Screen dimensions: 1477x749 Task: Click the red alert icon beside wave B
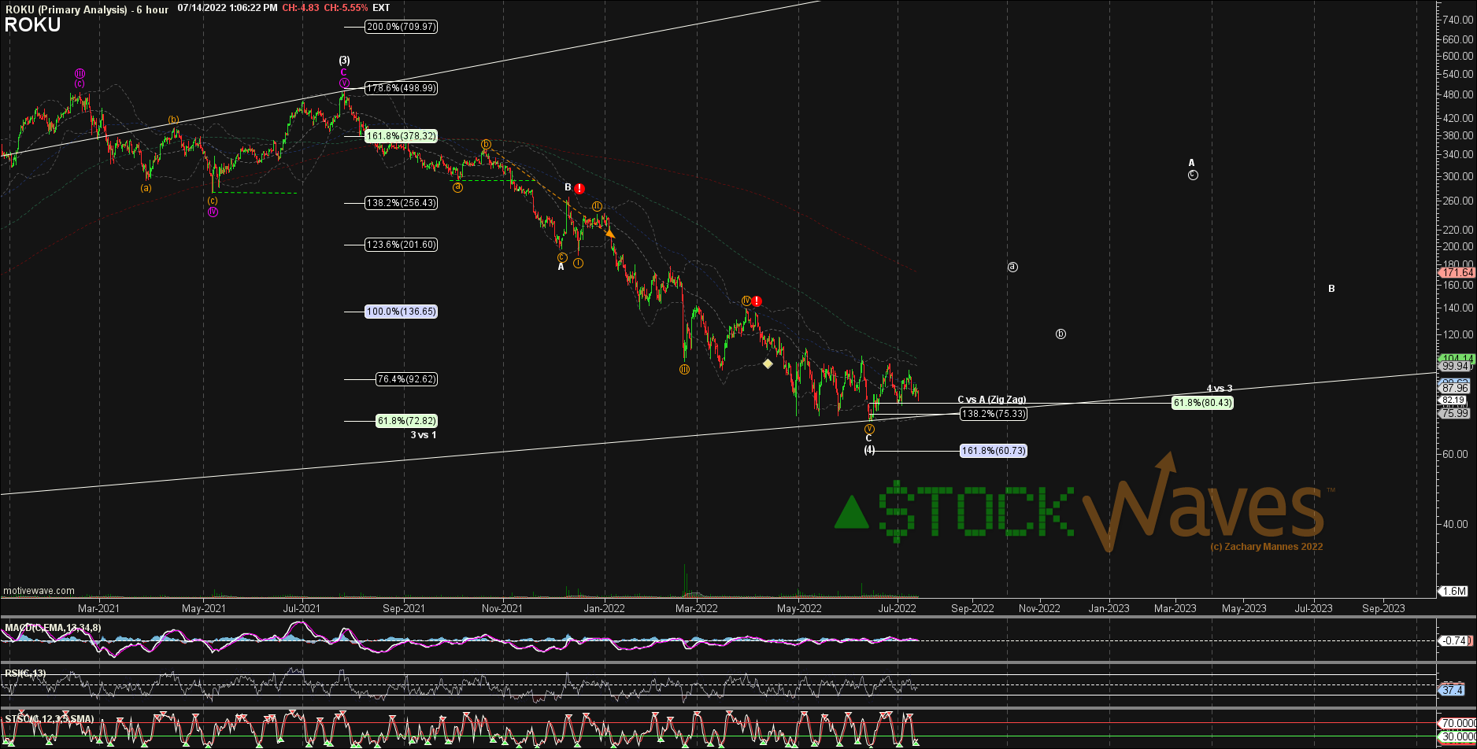click(x=579, y=189)
